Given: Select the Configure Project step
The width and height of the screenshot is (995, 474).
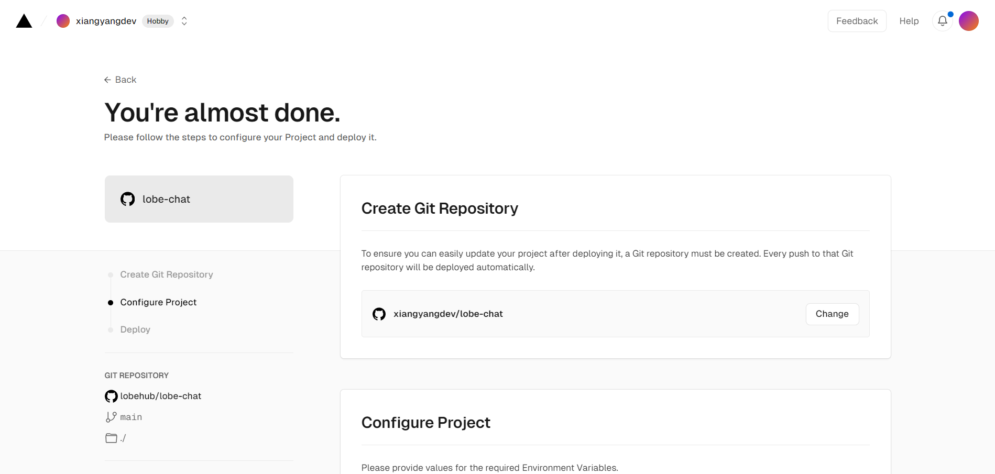Looking at the screenshot, I should pyautogui.click(x=158, y=302).
